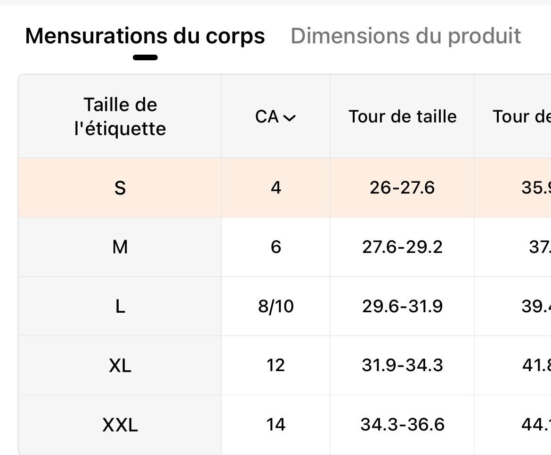This screenshot has height=455, width=551.
Task: Click the CA size 14 cell
Action: coord(276,425)
